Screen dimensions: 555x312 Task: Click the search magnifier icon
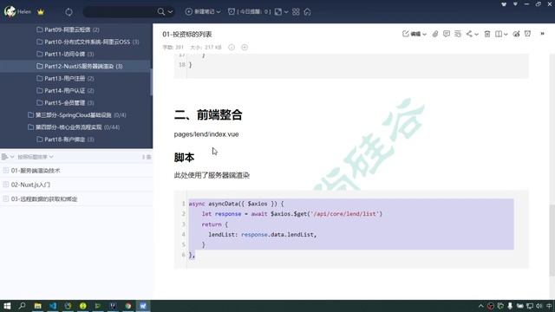tap(161, 11)
